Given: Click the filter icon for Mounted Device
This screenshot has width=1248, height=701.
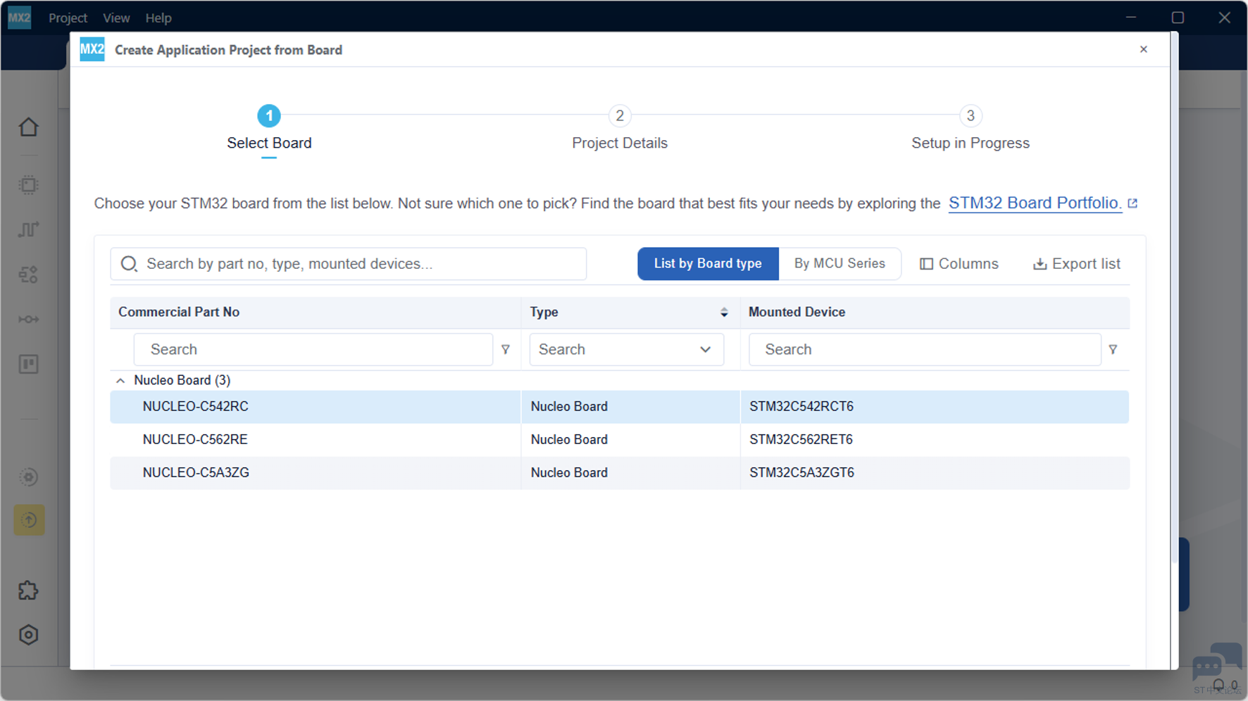Looking at the screenshot, I should tap(1113, 349).
